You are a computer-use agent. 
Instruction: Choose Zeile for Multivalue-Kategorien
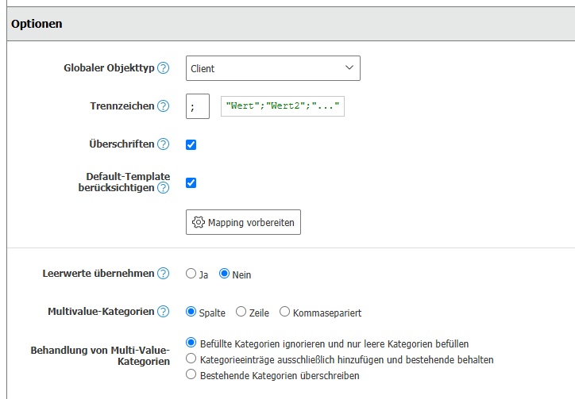click(241, 312)
